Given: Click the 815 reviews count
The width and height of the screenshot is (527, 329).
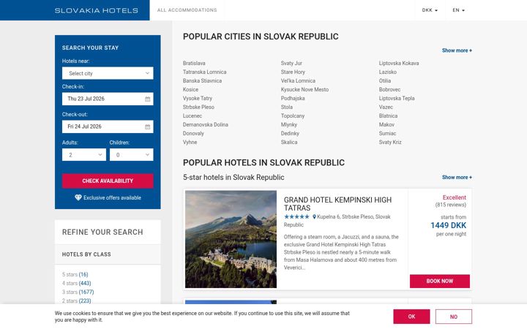Looking at the screenshot, I should (451, 205).
